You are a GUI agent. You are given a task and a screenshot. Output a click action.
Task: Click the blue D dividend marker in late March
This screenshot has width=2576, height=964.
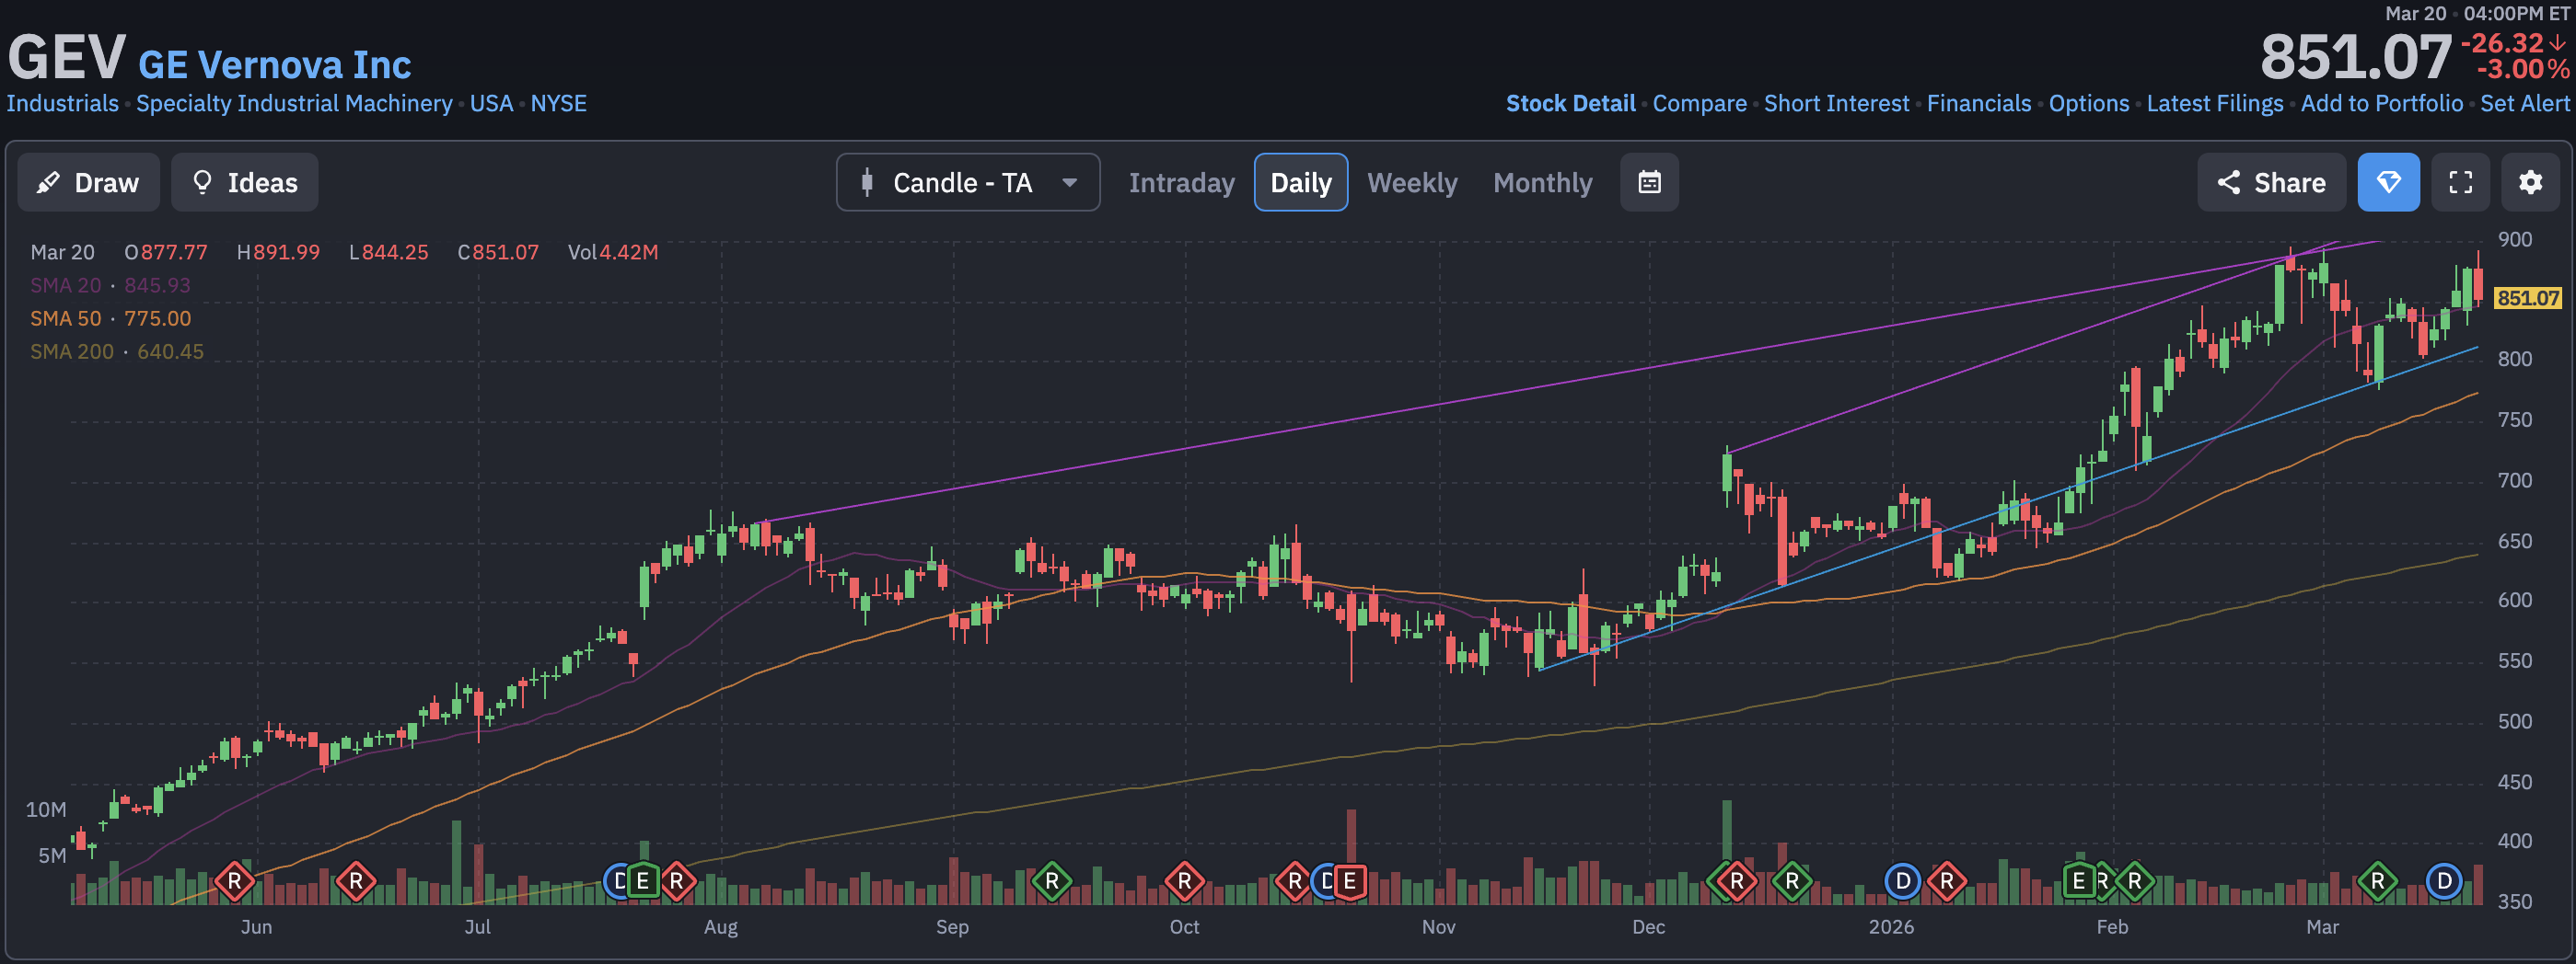pos(2444,881)
